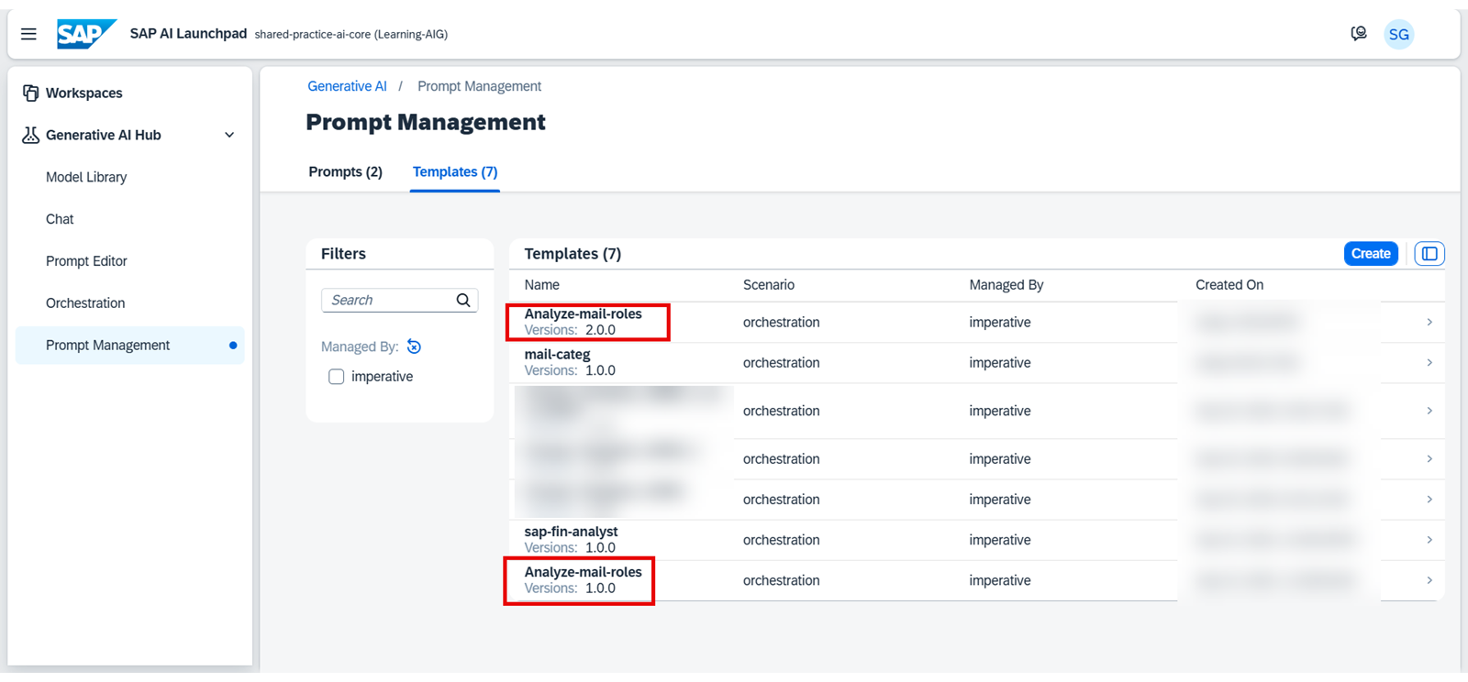Image resolution: width=1468 pixels, height=682 pixels.
Task: Open details arrow for Analyze-mail-roles version 2.0.0
Action: (1429, 322)
